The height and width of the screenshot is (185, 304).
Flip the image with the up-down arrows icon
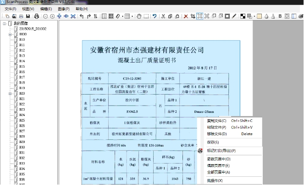[95, 16]
